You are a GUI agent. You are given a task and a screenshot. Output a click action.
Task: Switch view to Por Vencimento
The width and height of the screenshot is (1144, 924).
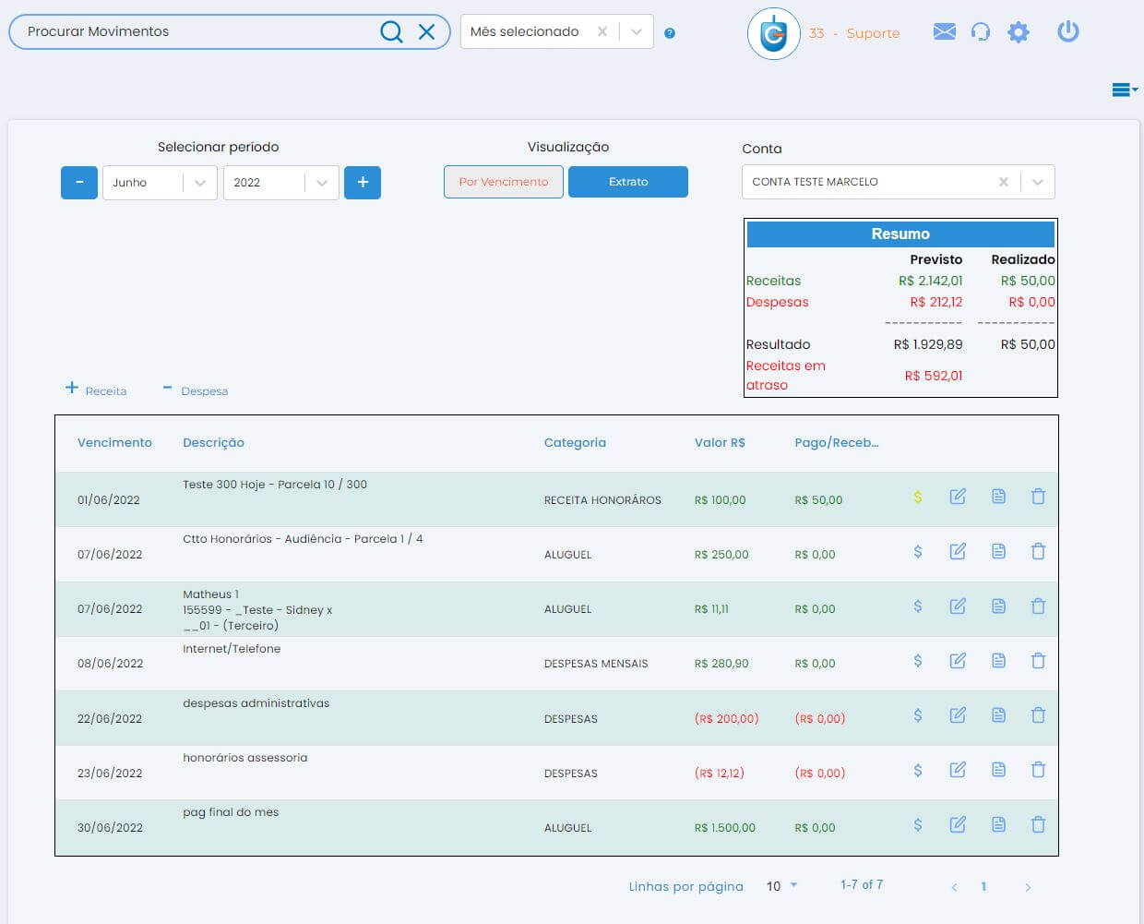(504, 182)
